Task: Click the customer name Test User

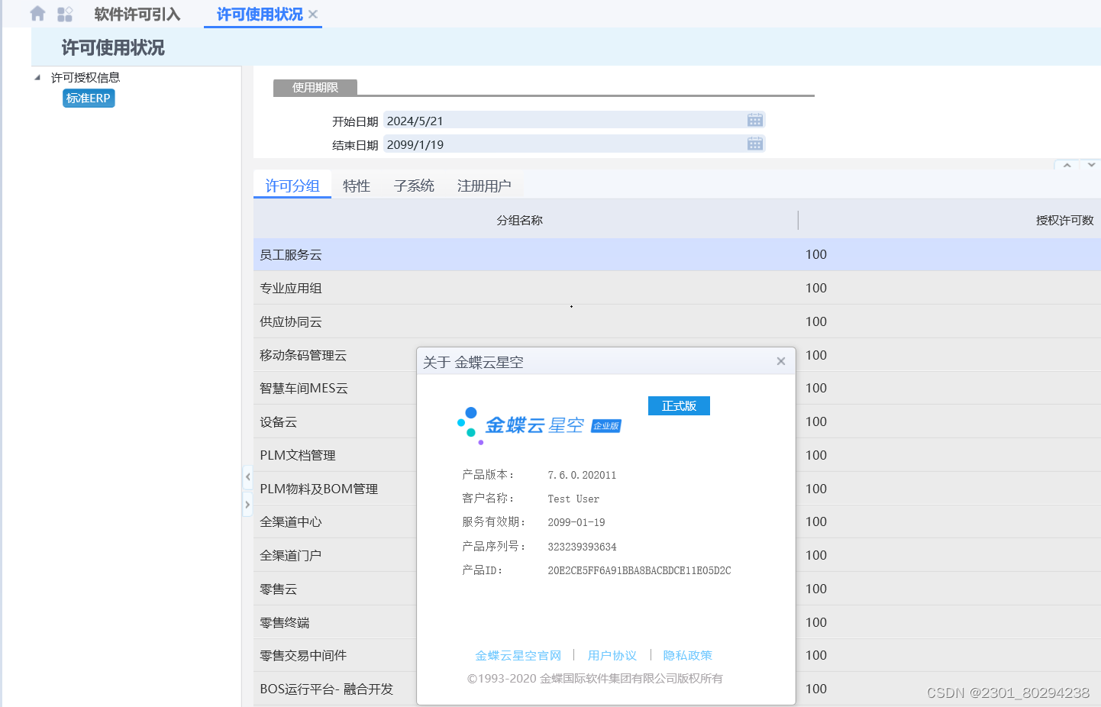Action: pos(573,499)
